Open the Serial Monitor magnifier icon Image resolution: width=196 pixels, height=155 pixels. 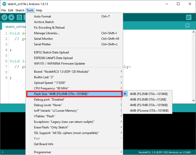pos(189,17)
